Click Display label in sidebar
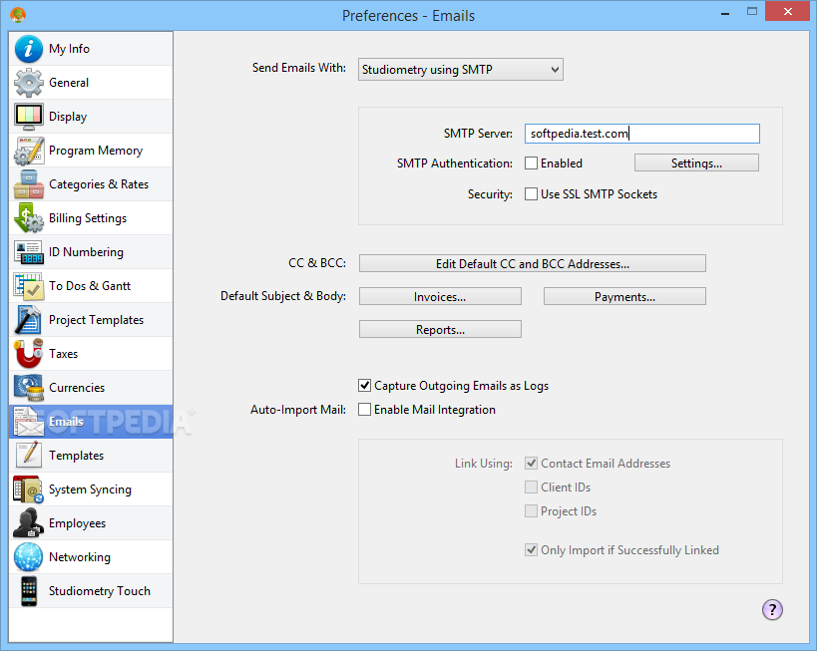817x651 pixels. click(68, 117)
